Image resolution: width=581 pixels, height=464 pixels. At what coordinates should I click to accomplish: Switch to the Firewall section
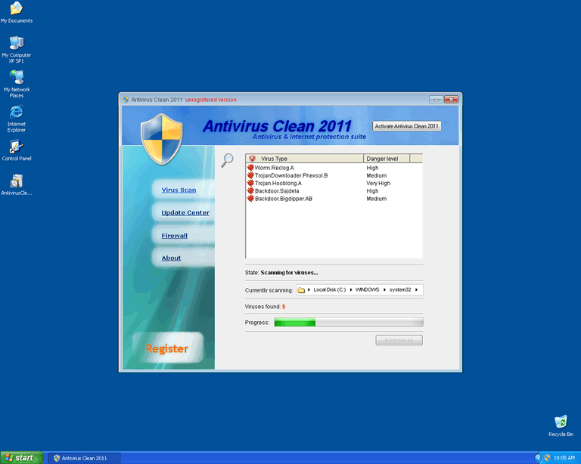pos(174,236)
